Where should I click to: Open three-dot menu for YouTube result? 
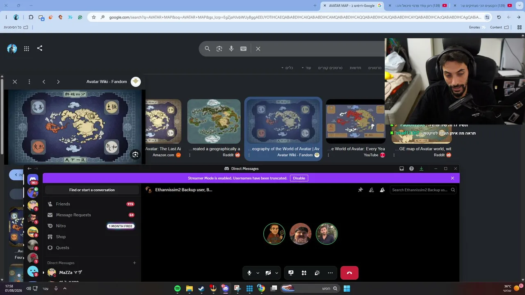(x=328, y=155)
